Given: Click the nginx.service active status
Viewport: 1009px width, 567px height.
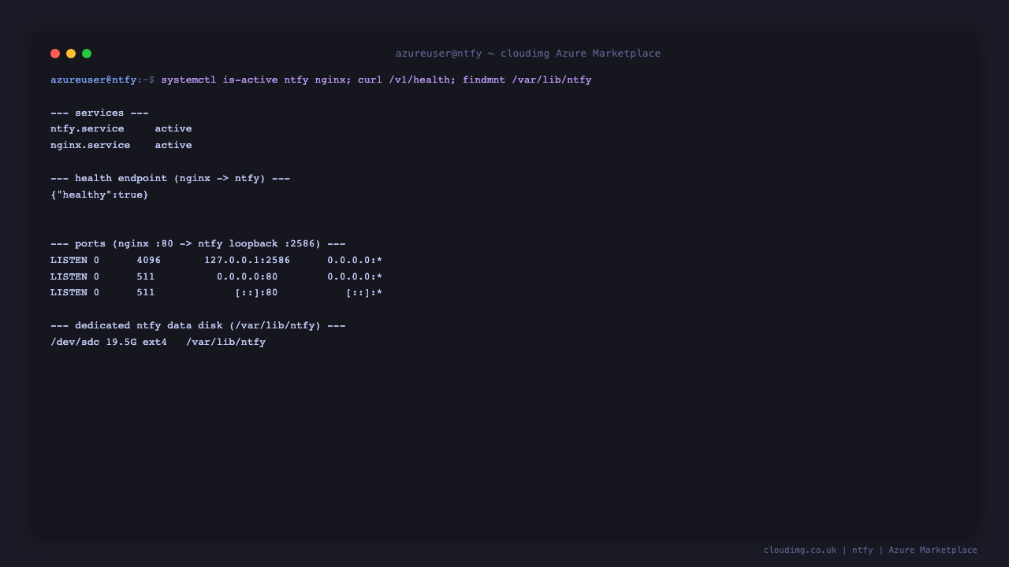Looking at the screenshot, I should [173, 145].
